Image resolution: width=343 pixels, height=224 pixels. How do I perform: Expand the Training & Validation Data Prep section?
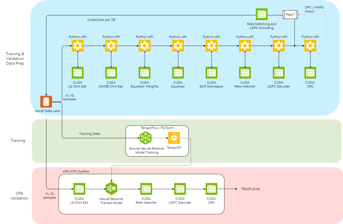(x=15, y=59)
